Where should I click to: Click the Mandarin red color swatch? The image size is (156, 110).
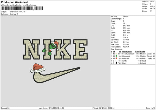(x=116, y=58)
